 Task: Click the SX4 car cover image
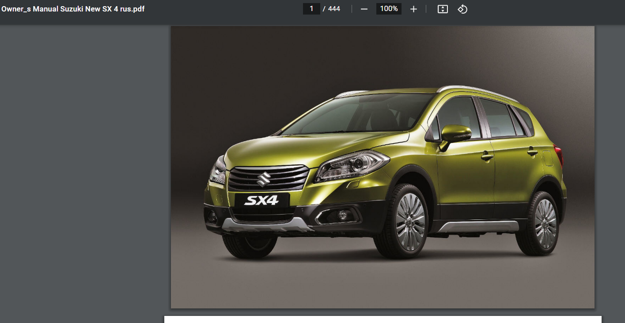383,167
